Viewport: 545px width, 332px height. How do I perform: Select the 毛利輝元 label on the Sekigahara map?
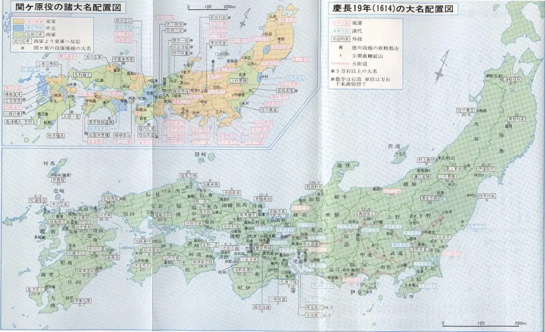coord(83,75)
